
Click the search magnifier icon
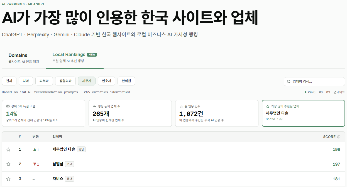click(289, 82)
